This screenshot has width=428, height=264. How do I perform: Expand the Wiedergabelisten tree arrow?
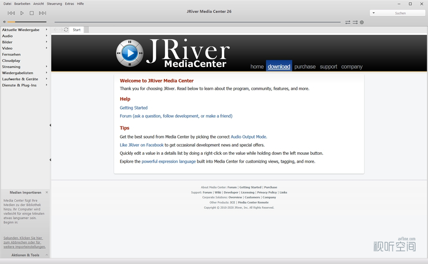pos(46,73)
